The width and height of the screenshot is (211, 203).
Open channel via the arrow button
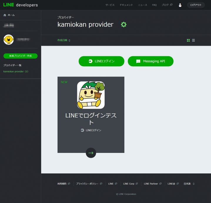click(x=91, y=153)
